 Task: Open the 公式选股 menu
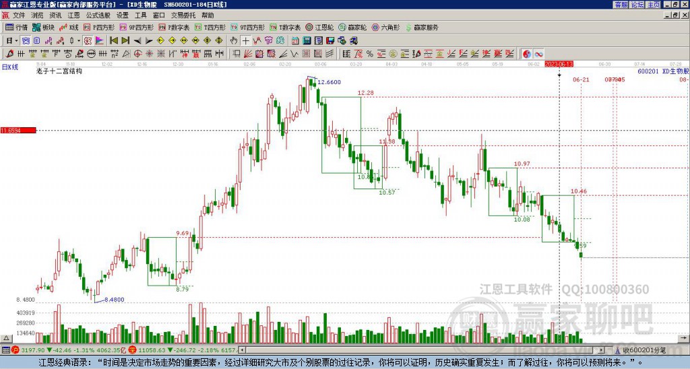tap(98, 15)
